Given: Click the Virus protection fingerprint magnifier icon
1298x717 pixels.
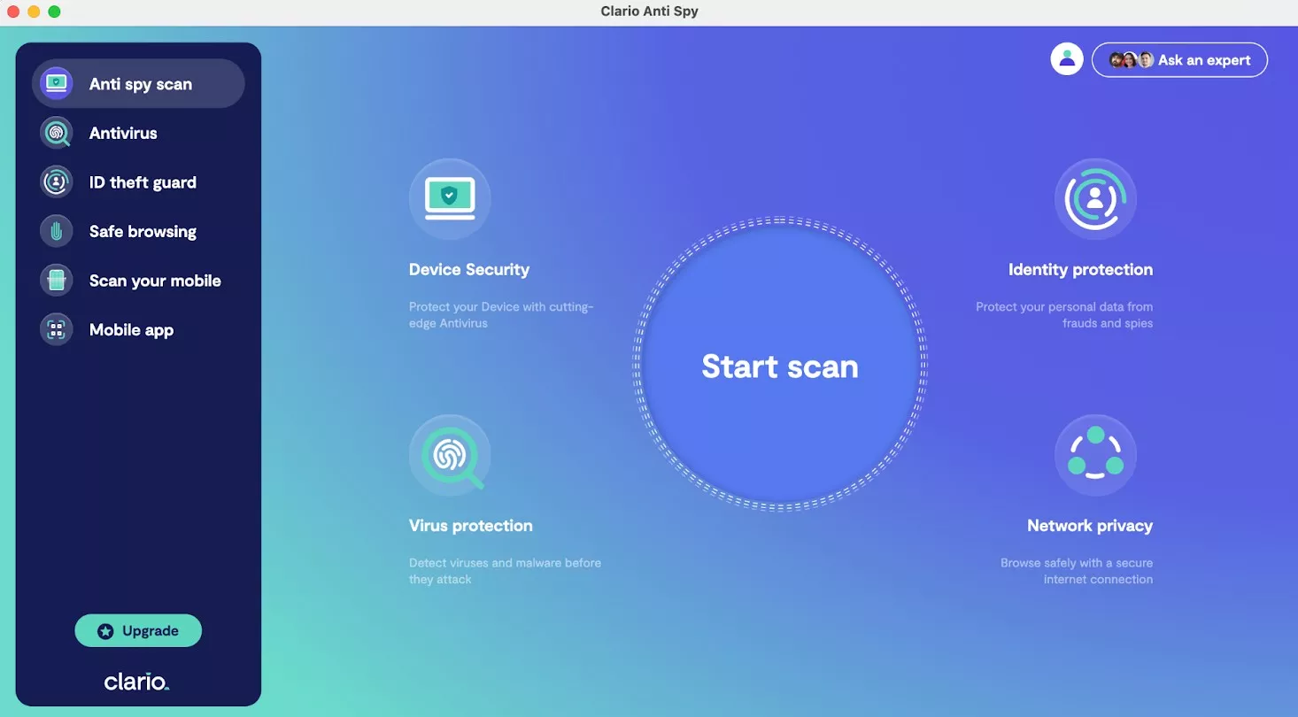Looking at the screenshot, I should coord(450,455).
